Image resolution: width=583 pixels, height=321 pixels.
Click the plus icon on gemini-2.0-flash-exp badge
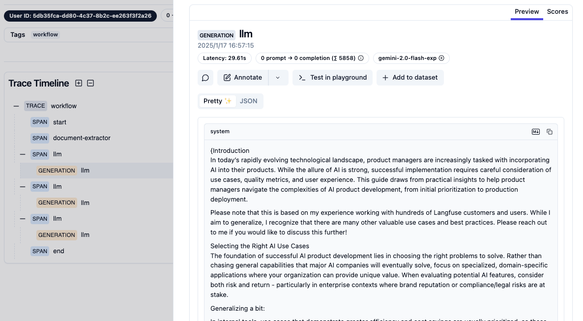click(441, 58)
